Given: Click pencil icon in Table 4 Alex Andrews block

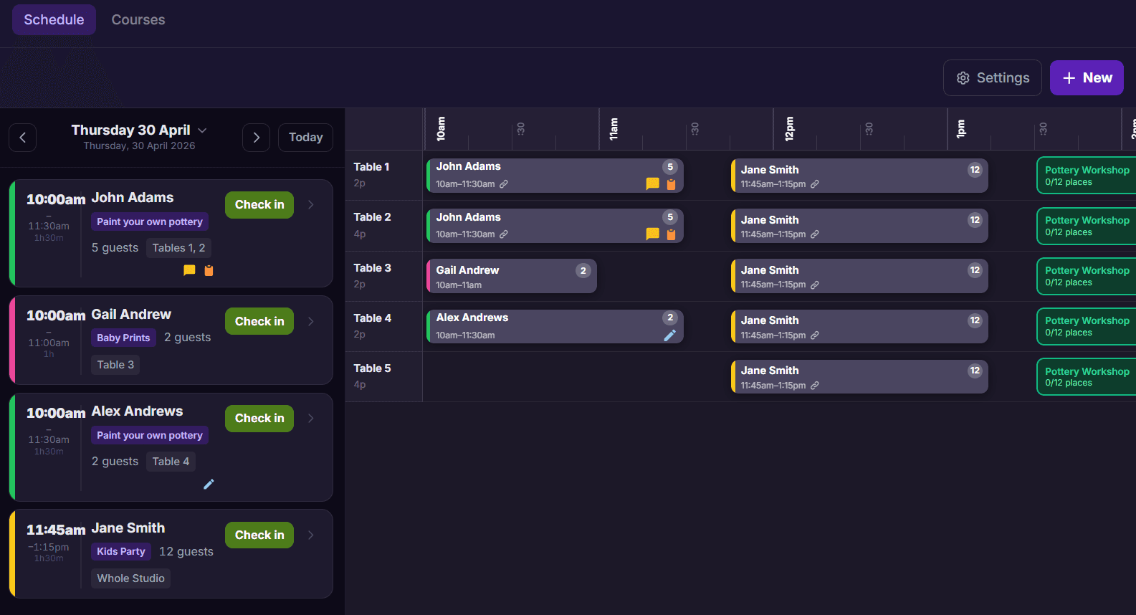Looking at the screenshot, I should pos(670,335).
